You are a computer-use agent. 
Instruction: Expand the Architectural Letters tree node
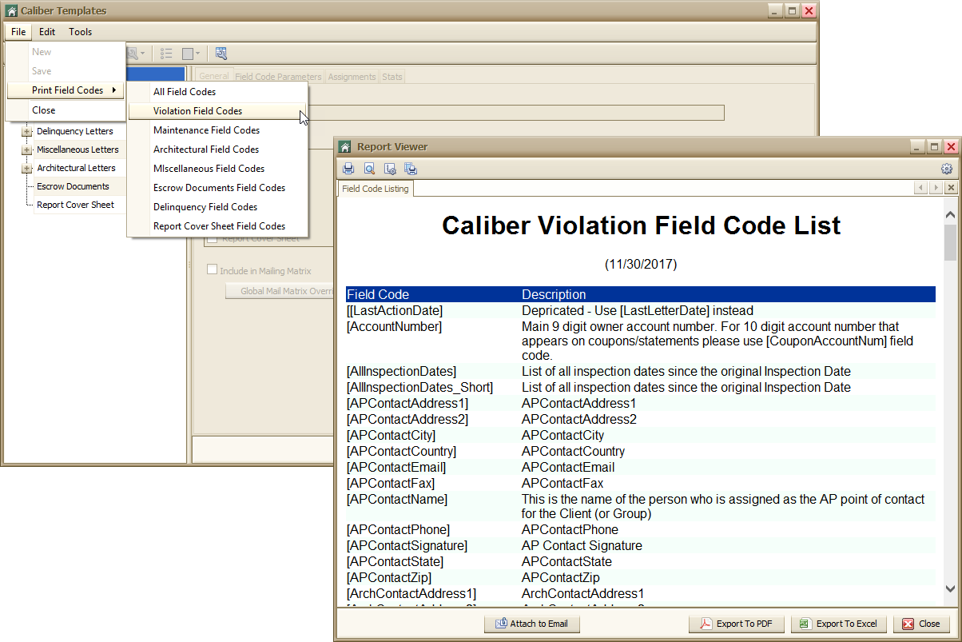26,169
